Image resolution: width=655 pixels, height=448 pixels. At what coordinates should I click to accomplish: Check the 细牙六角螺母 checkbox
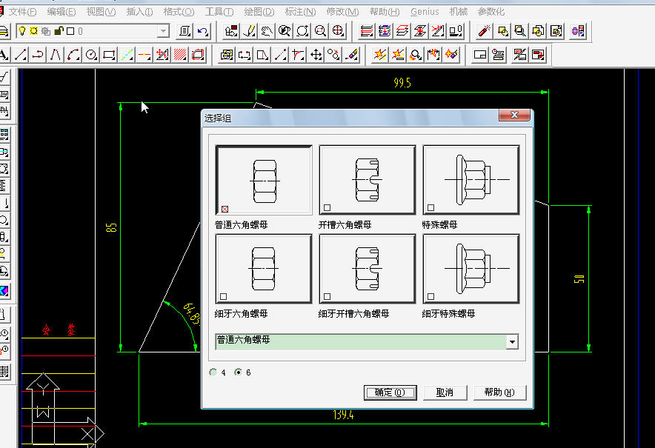point(224,296)
